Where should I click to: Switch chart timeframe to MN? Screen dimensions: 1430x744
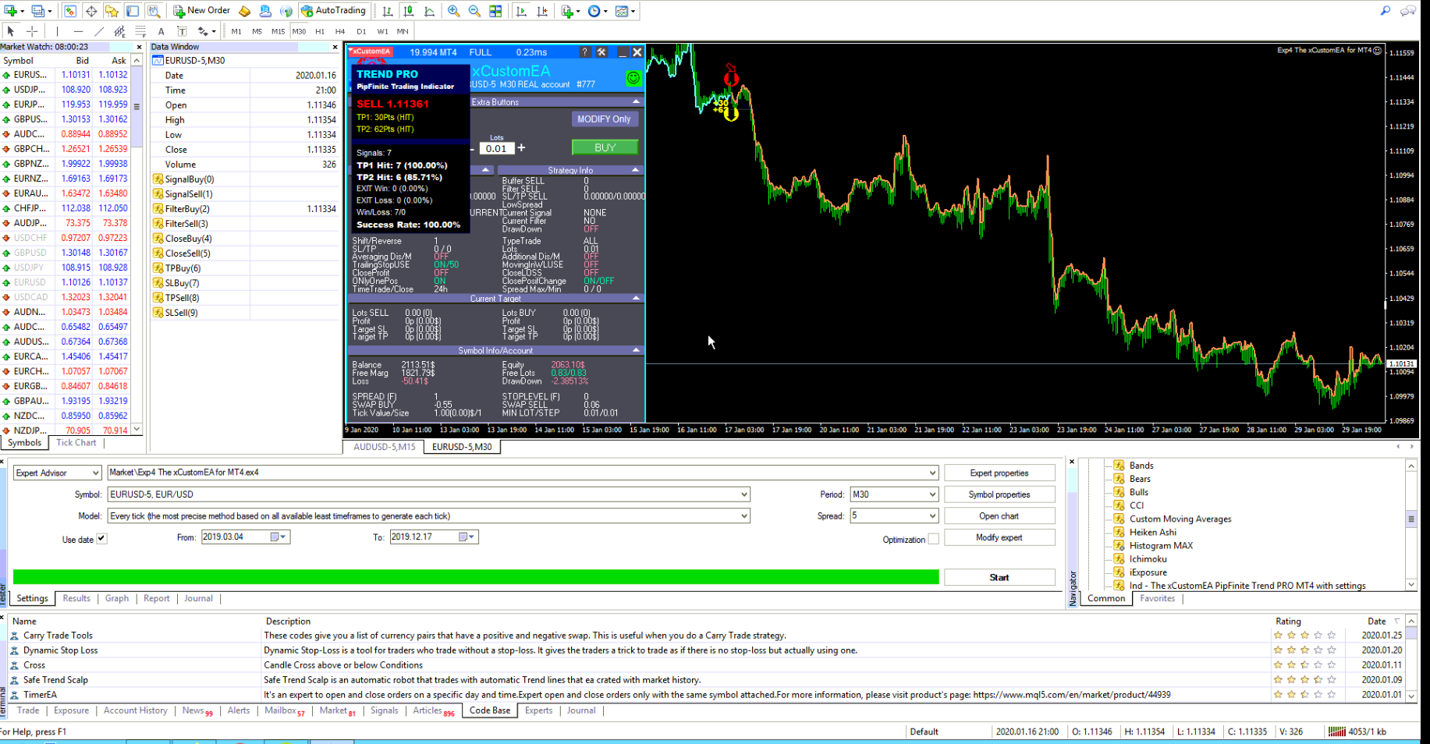click(x=403, y=31)
